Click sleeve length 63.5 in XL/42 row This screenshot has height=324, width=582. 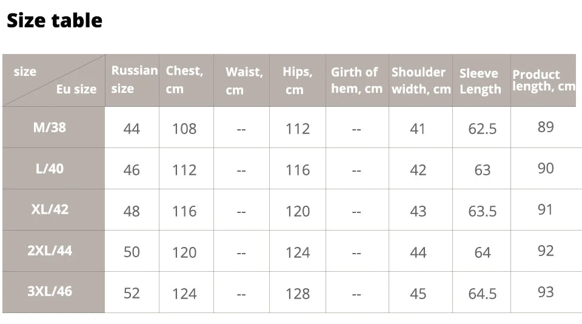click(482, 211)
